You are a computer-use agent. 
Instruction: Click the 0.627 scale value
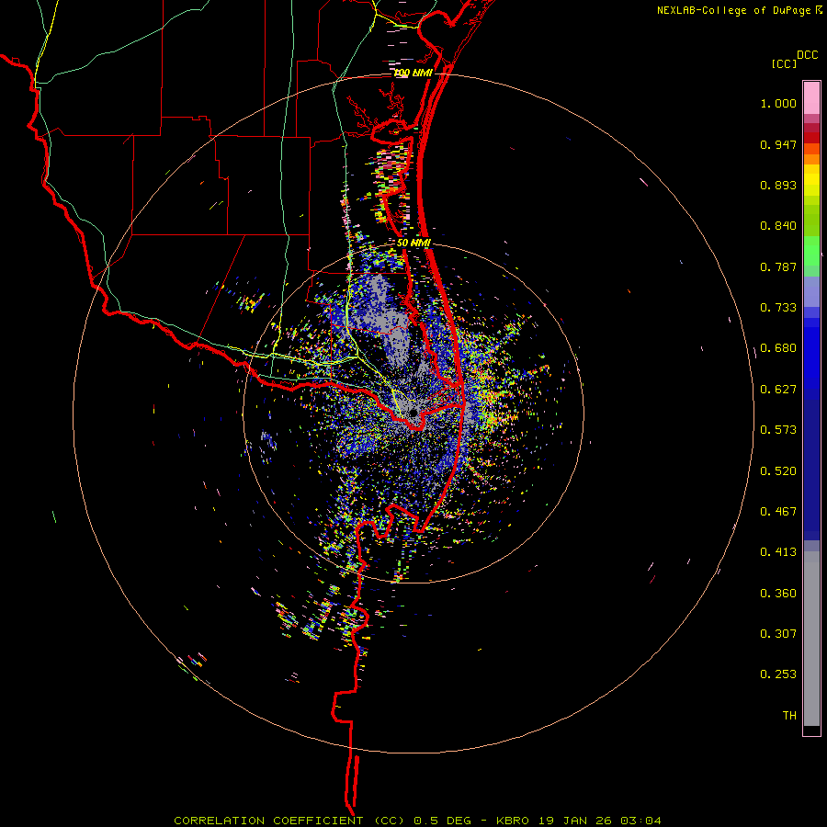coord(778,390)
